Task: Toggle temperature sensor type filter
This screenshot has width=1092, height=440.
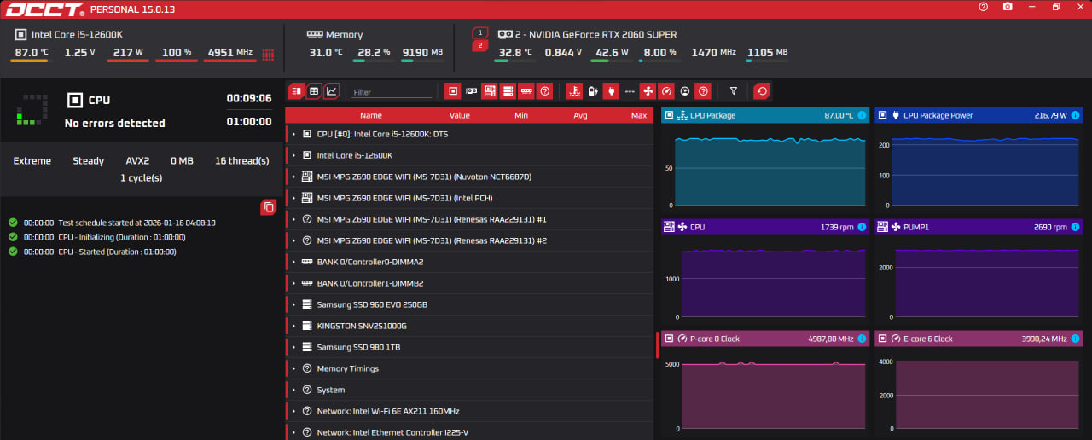Action: tap(574, 90)
